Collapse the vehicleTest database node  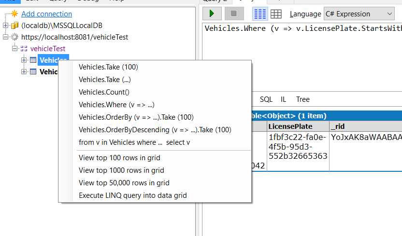pyautogui.click(x=14, y=48)
